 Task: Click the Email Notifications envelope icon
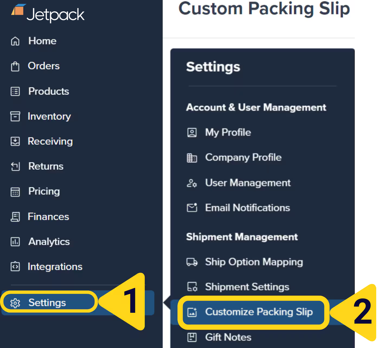click(x=192, y=208)
